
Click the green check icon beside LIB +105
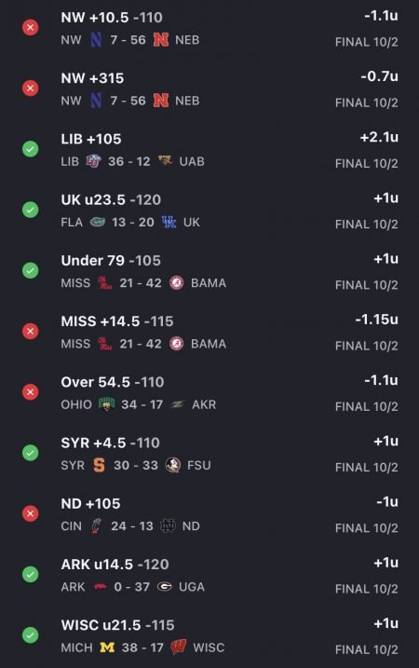(x=30, y=149)
